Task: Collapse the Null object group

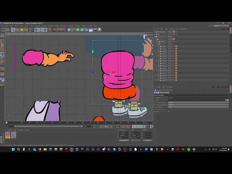Action: coord(157,44)
